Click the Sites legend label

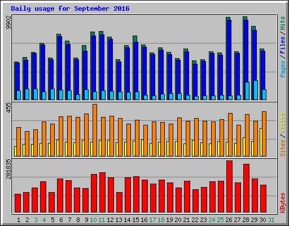click(283, 148)
